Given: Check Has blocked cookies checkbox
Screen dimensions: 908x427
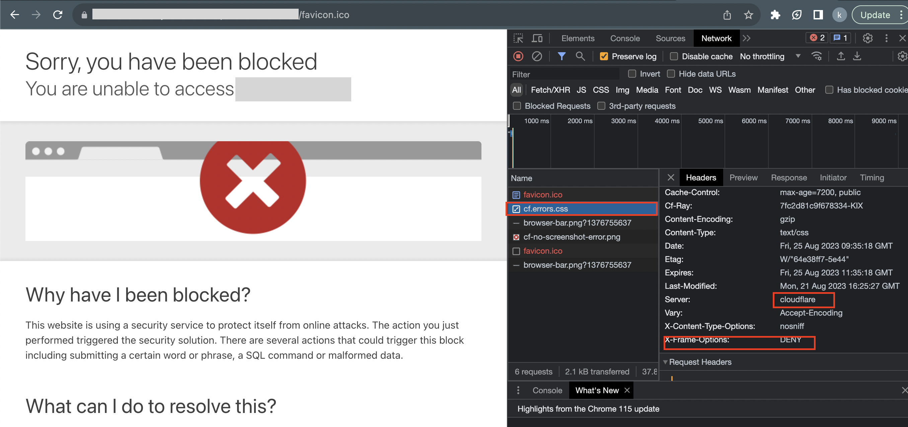Looking at the screenshot, I should point(829,90).
